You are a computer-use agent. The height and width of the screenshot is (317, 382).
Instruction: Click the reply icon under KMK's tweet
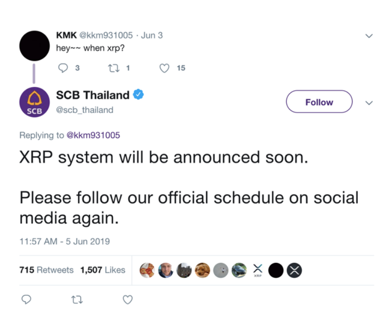63,68
